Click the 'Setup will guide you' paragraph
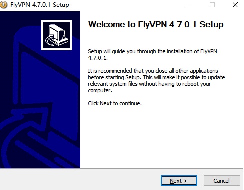The image size is (244, 190). pyautogui.click(x=152, y=54)
